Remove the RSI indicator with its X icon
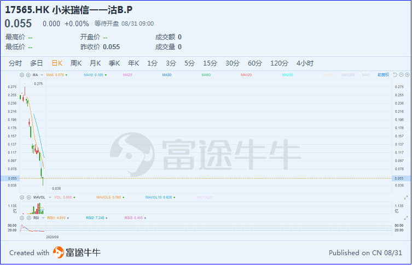 coord(29,218)
